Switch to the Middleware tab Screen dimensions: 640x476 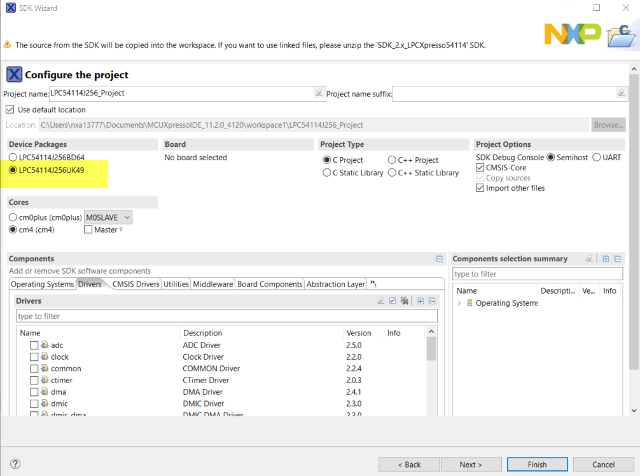(212, 284)
